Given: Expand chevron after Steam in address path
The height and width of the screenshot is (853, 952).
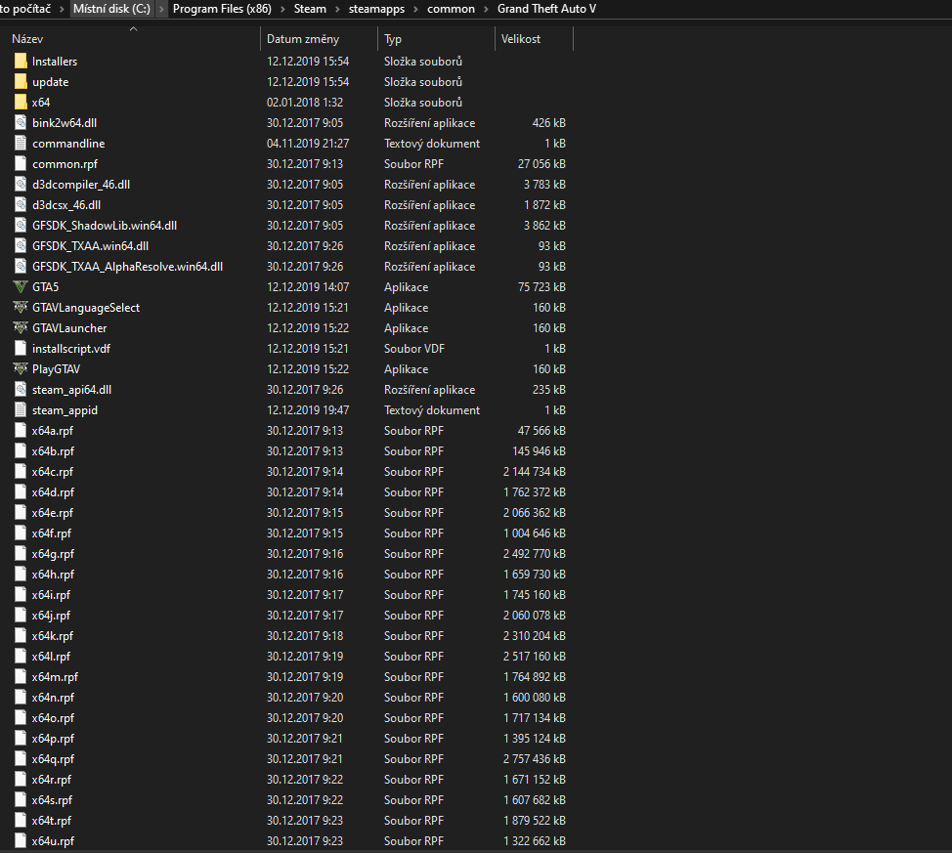Looking at the screenshot, I should (x=337, y=9).
